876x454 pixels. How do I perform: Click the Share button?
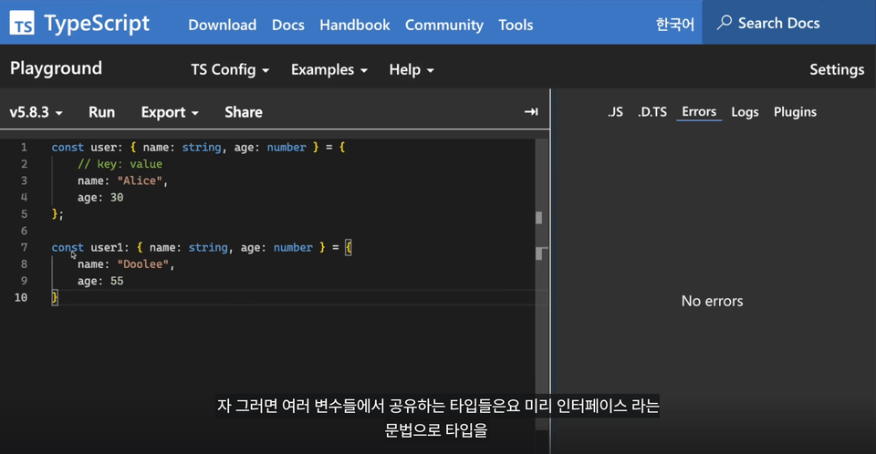(244, 112)
